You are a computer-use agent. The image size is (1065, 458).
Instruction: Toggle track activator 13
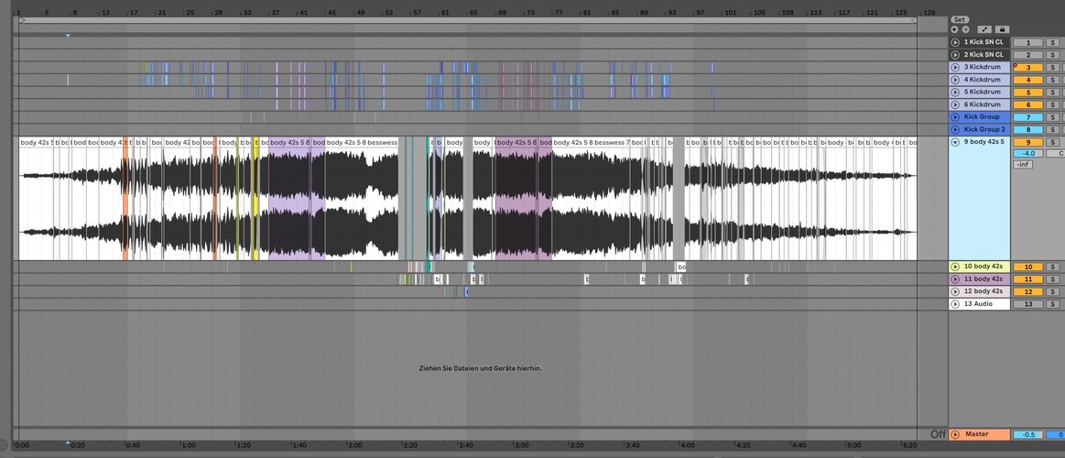(1027, 304)
